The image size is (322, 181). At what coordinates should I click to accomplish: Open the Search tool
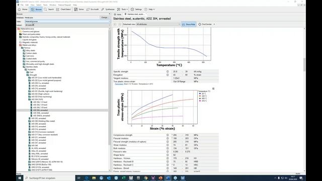(x=49, y=10)
